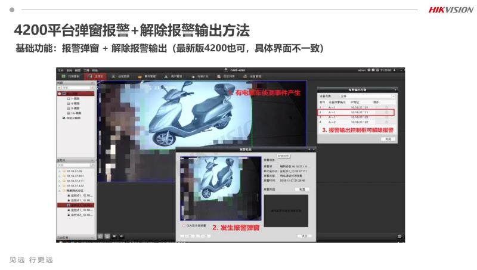Open the 用户管理 account management tab
This screenshot has width=477, height=270.
pyautogui.click(x=173, y=76)
